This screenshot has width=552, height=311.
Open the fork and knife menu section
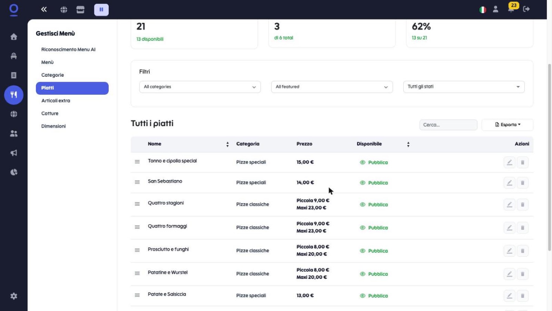coord(14,95)
